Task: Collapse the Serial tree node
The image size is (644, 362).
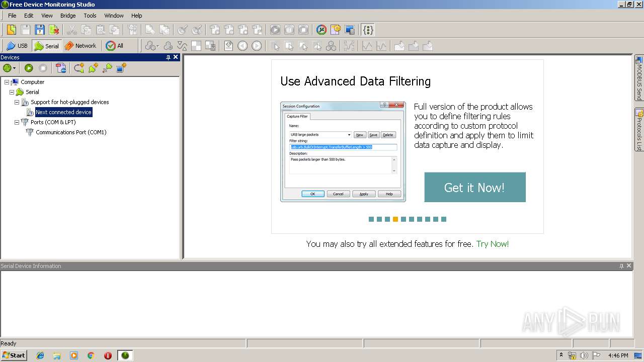Action: [x=12, y=92]
